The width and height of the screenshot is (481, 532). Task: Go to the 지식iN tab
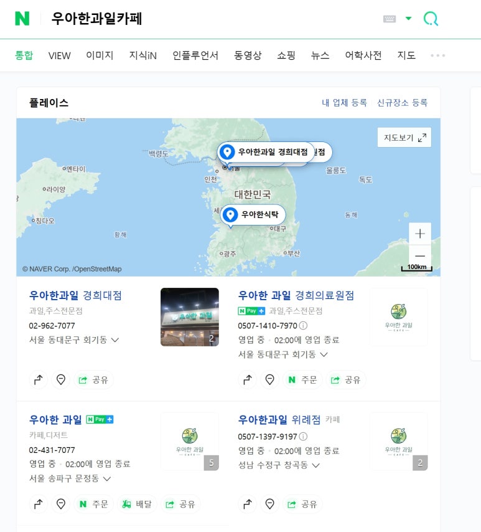(142, 55)
